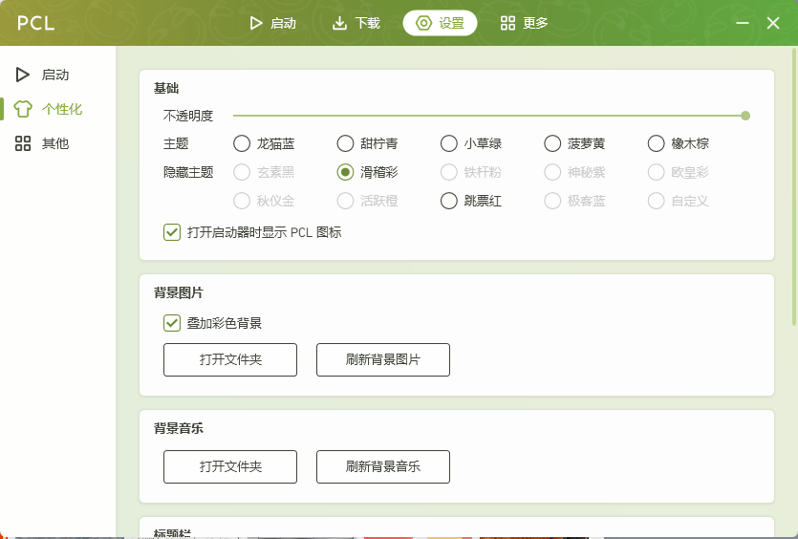Open the 设置 tab in top bar

(440, 23)
